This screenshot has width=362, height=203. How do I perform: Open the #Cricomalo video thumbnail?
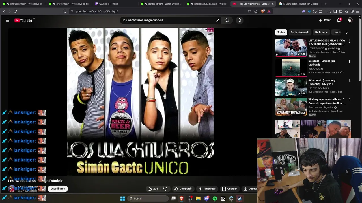(x=291, y=87)
